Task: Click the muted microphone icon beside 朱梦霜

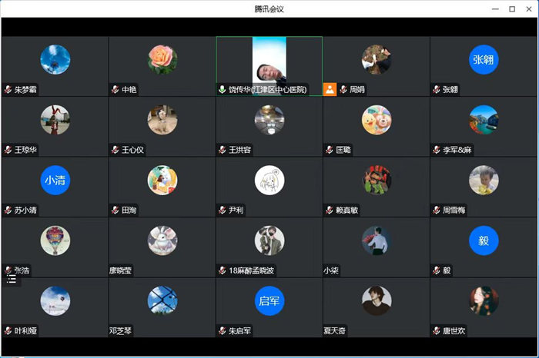Action: [x=8, y=90]
